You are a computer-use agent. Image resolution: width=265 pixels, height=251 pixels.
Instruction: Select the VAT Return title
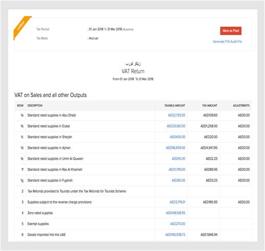(133, 71)
